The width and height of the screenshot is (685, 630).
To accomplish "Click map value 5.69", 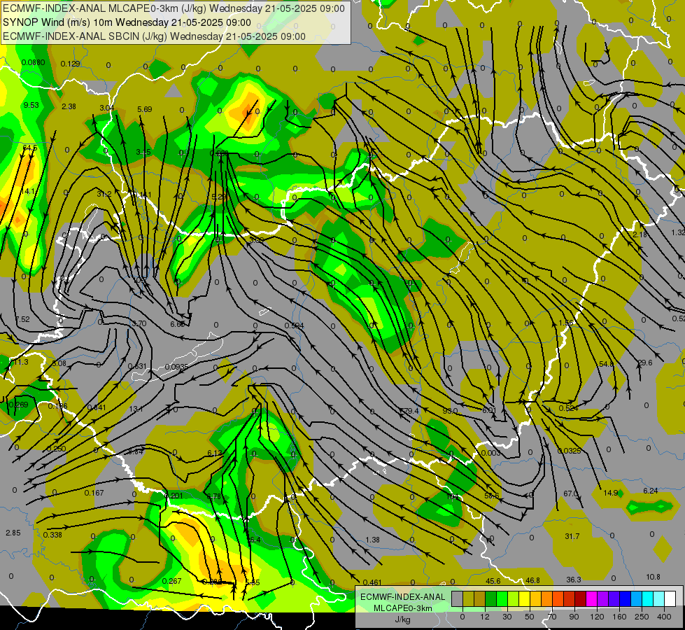I will click(145, 109).
